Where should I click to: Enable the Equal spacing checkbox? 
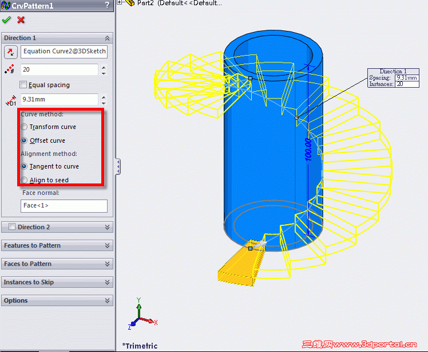tap(23, 84)
